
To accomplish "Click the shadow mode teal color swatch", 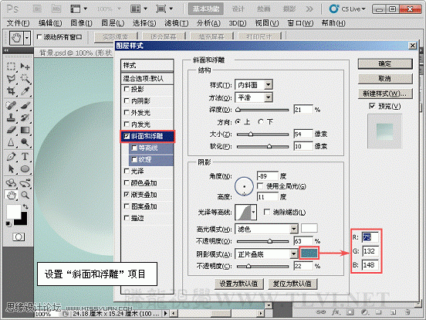I will pos(309,254).
